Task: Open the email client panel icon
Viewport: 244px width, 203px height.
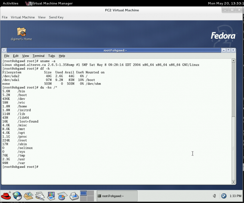Action: pyautogui.click(x=28, y=196)
